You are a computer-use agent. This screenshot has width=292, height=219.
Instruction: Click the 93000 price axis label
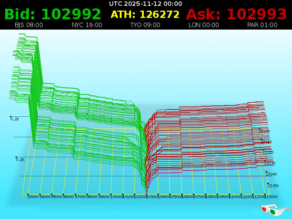pos(33,197)
